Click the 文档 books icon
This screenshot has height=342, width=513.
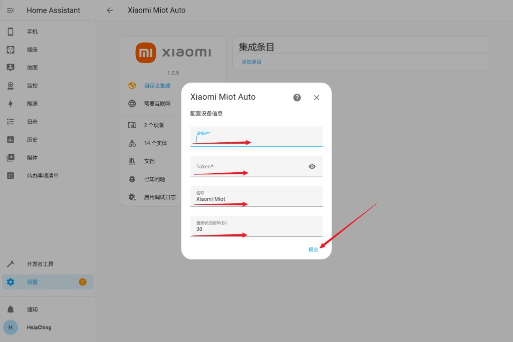point(132,161)
